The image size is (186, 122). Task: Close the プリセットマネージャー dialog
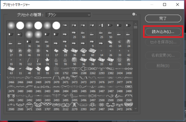[x=177, y=5]
